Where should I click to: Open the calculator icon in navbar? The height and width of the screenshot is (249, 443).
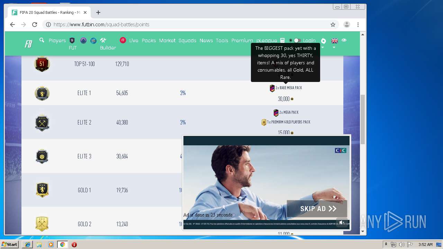pyautogui.click(x=282, y=40)
